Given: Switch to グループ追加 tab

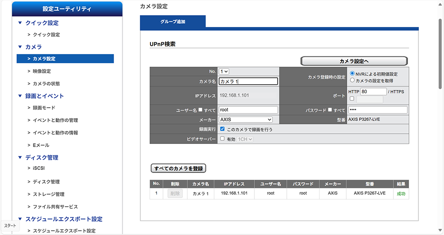Looking at the screenshot, I should tap(173, 21).
